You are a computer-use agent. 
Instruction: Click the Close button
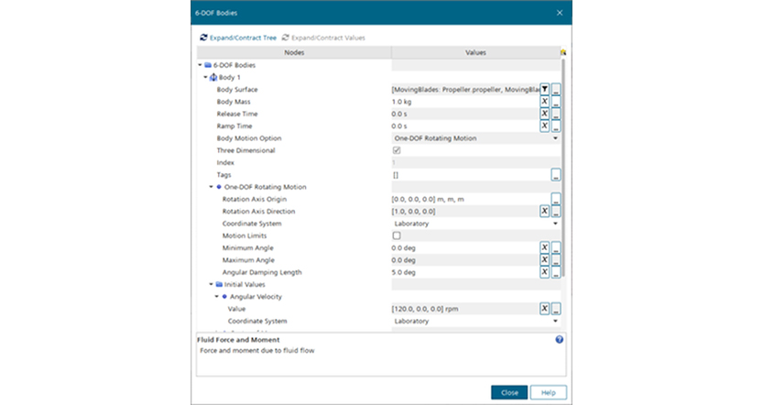click(509, 392)
